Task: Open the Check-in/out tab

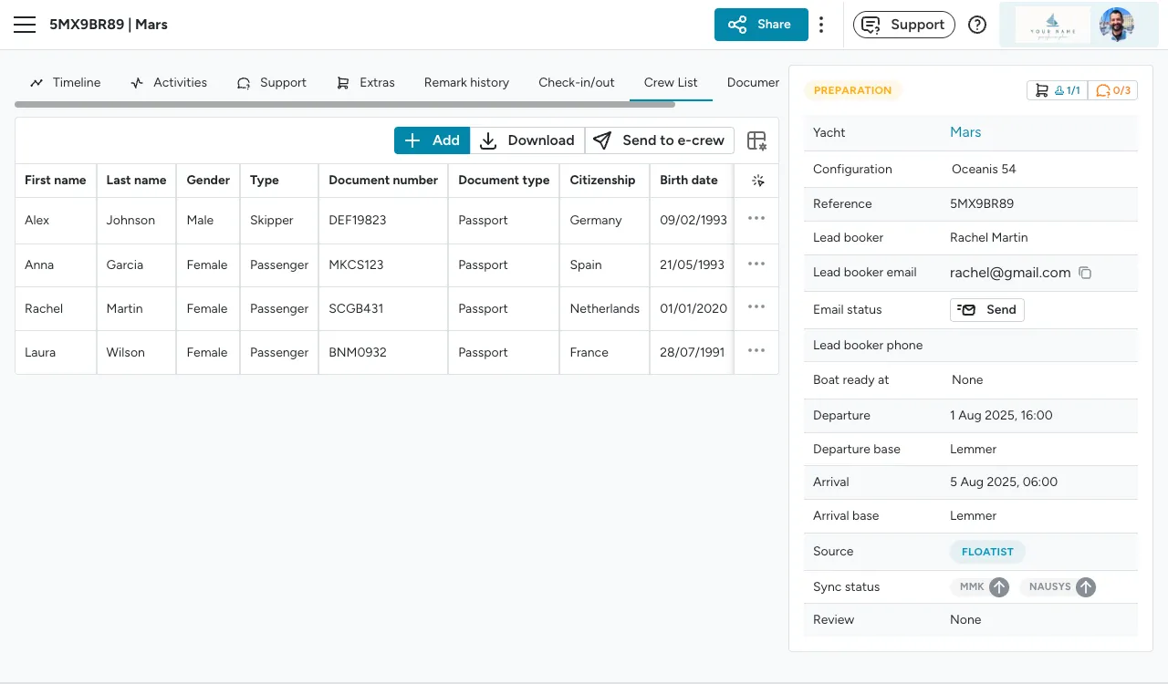Action: coord(576,82)
